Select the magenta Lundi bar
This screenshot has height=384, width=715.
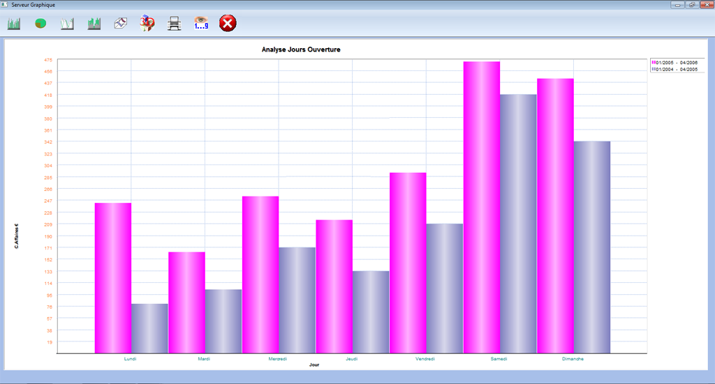click(x=113, y=279)
